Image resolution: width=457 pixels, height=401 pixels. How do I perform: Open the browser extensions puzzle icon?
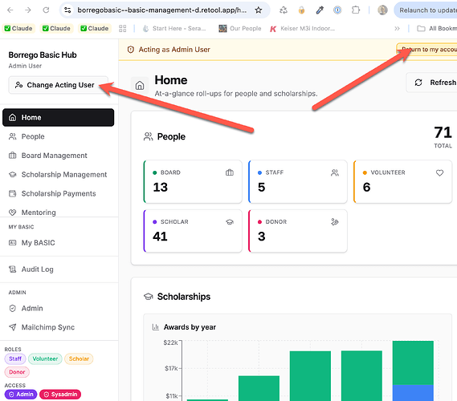click(x=356, y=10)
